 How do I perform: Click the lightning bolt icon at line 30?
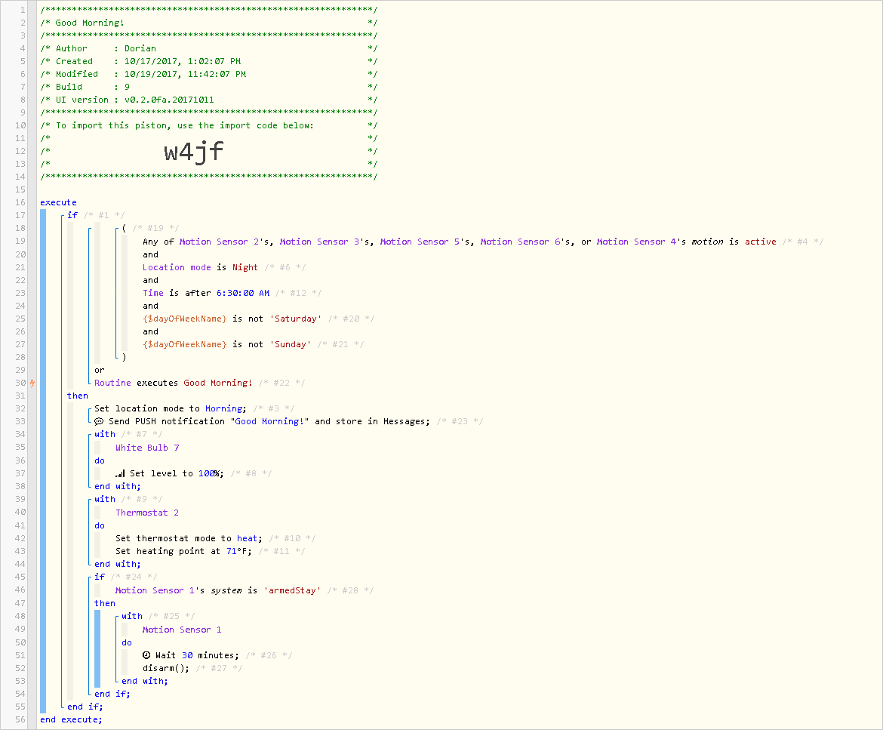32,383
